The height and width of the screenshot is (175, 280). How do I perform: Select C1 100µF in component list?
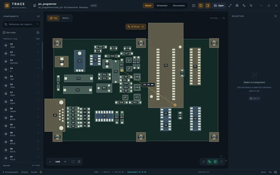pyautogui.click(x=21, y=45)
